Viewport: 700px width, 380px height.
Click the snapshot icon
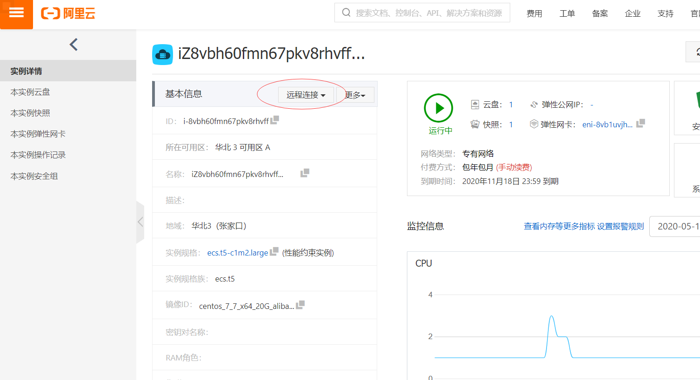[475, 124]
